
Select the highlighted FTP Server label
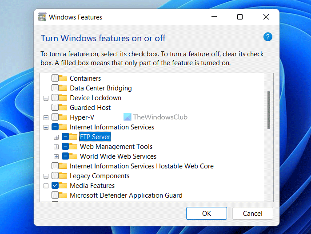tap(95, 136)
